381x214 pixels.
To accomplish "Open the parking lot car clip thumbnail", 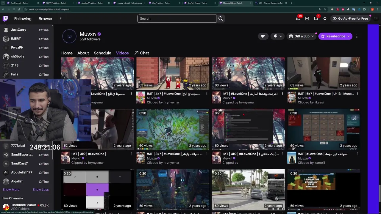I will [x=248, y=190].
